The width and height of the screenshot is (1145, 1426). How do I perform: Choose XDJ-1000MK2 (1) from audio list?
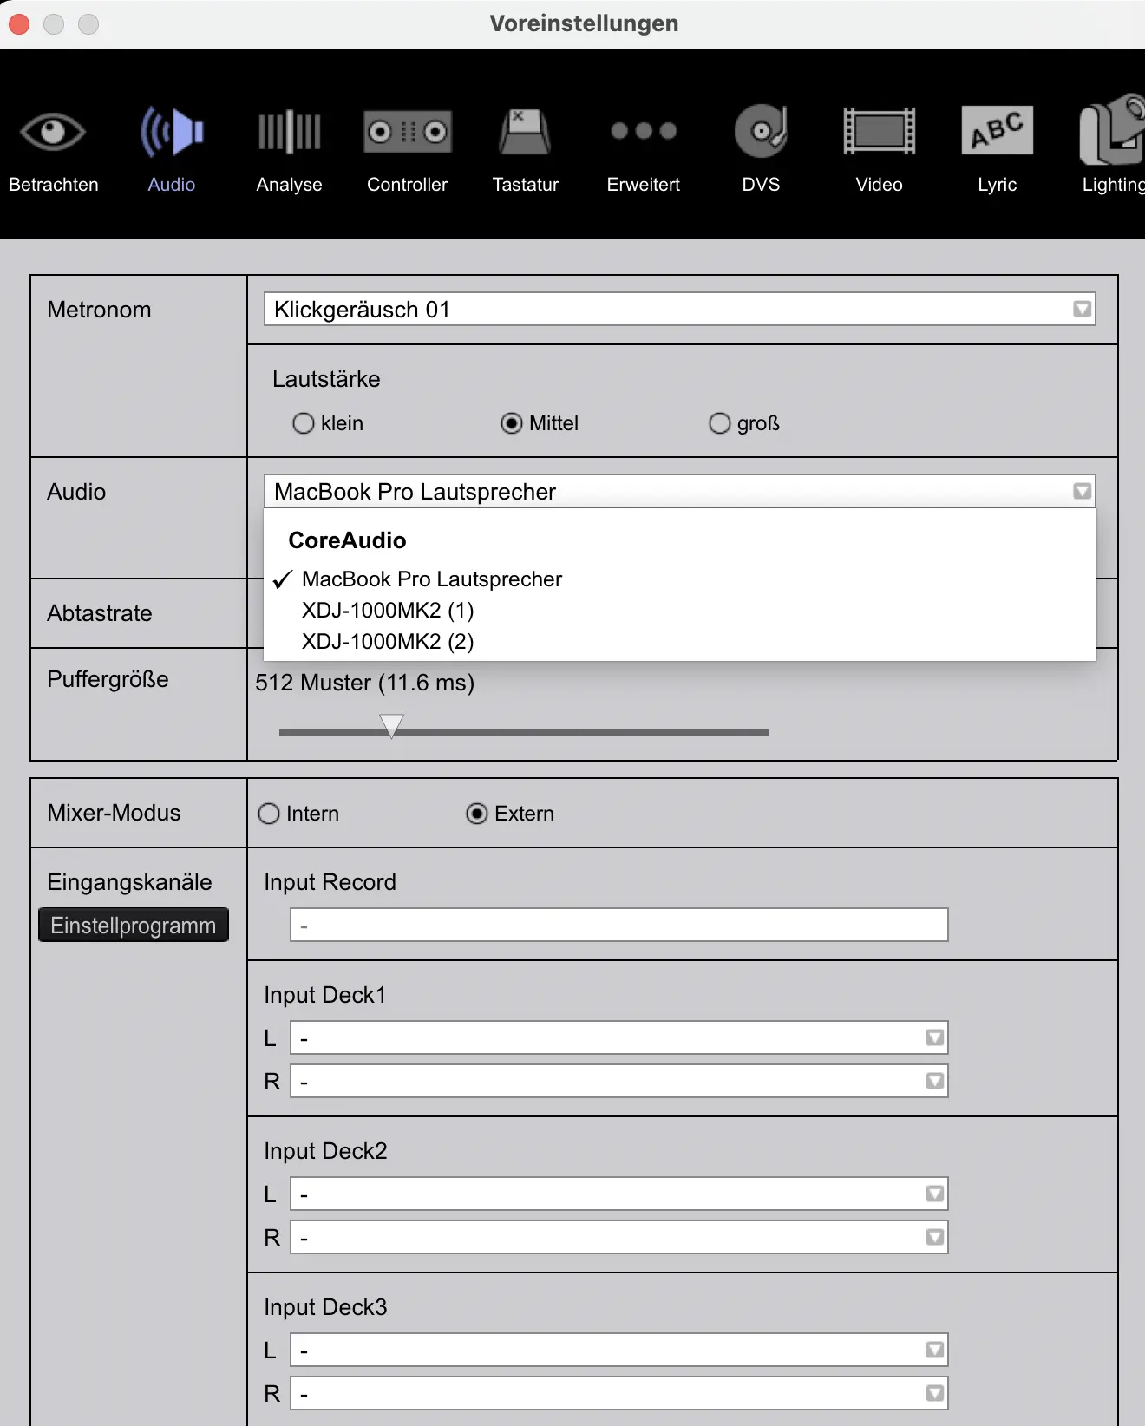click(x=388, y=611)
